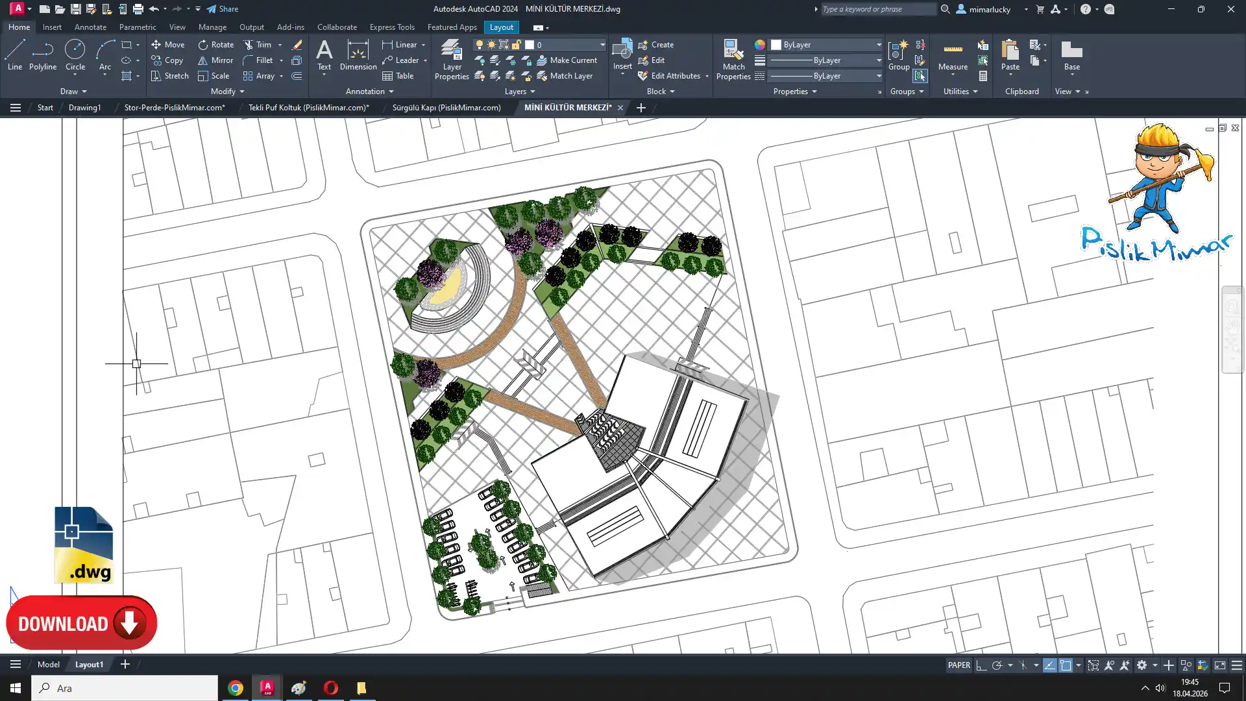Open the Annotate ribbon tab
The width and height of the screenshot is (1246, 701).
point(90,27)
